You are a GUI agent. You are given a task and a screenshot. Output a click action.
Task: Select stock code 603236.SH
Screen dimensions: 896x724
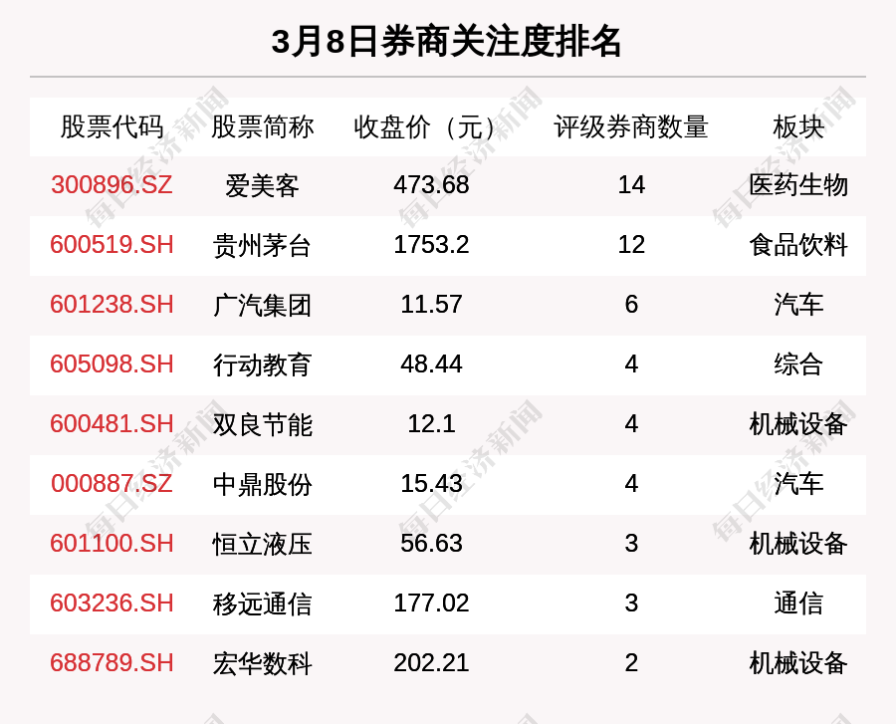(112, 603)
